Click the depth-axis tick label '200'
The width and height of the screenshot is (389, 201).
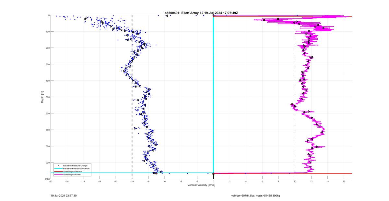tap(47, 48)
